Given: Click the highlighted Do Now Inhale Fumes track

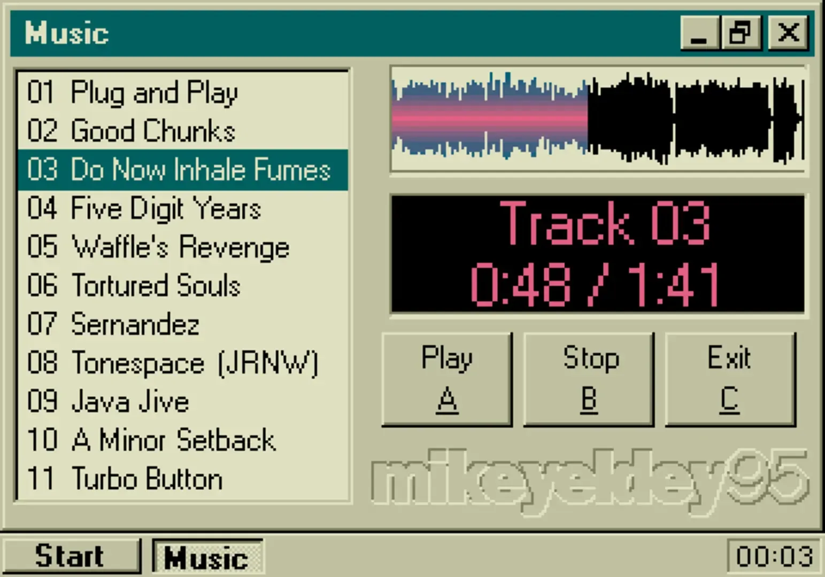Looking at the screenshot, I should pos(179,170).
